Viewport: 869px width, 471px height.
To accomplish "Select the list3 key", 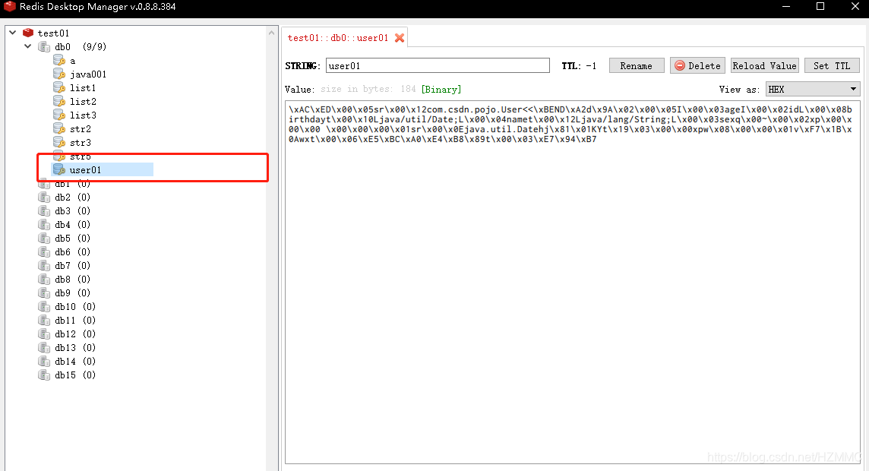I will [83, 115].
